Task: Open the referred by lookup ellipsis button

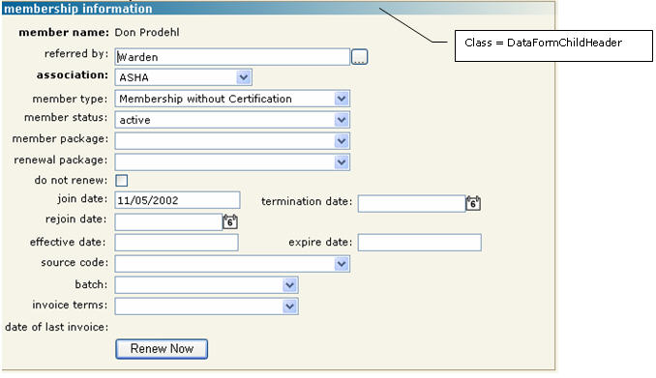Action: coord(359,57)
